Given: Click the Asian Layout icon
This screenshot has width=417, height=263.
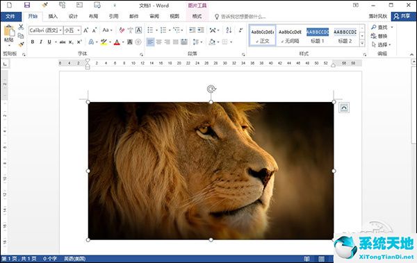Looking at the screenshot, I should point(213,30).
